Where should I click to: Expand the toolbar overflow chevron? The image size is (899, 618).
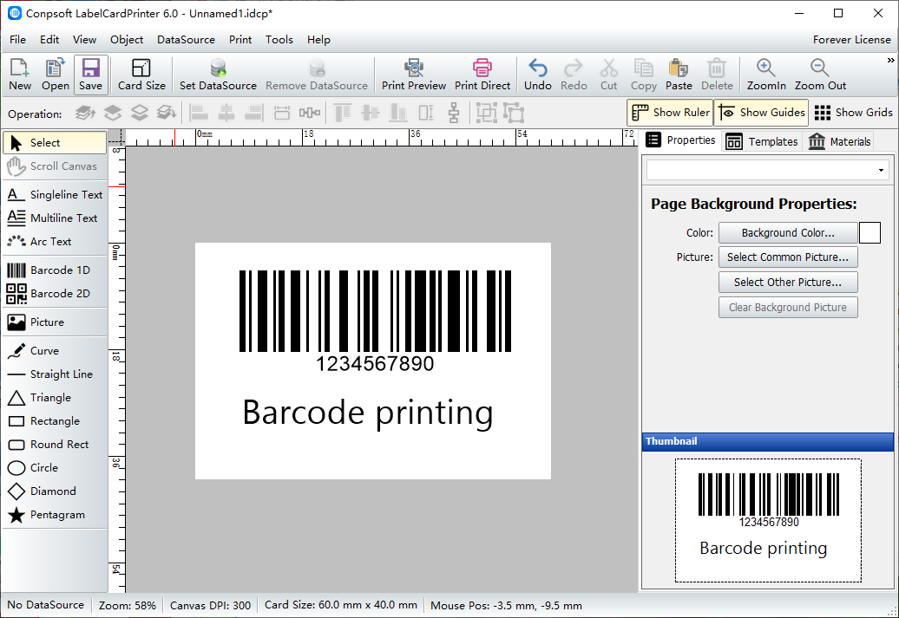click(x=890, y=61)
